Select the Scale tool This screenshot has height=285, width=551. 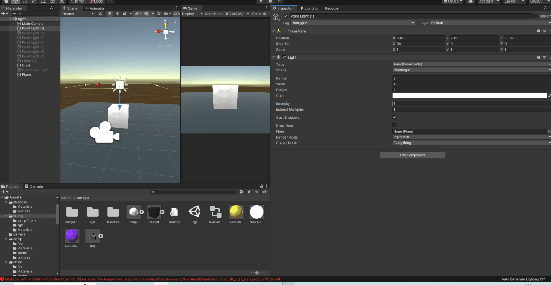(x=34, y=2)
